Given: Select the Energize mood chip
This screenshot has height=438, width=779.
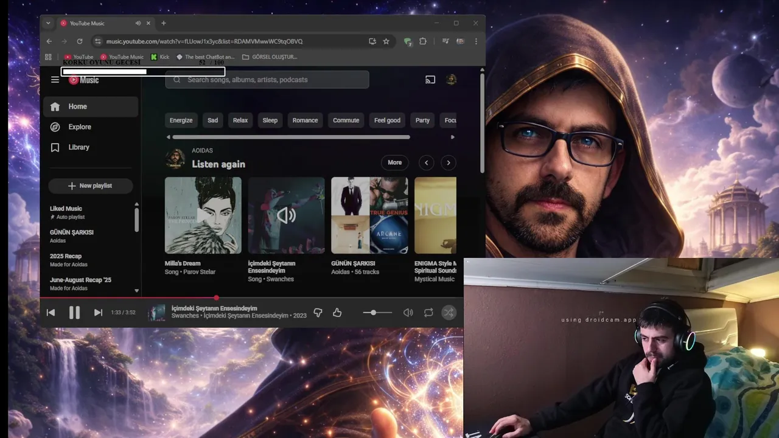Looking at the screenshot, I should click(x=181, y=120).
